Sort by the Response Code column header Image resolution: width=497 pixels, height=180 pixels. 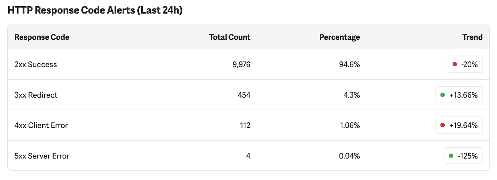tap(42, 37)
